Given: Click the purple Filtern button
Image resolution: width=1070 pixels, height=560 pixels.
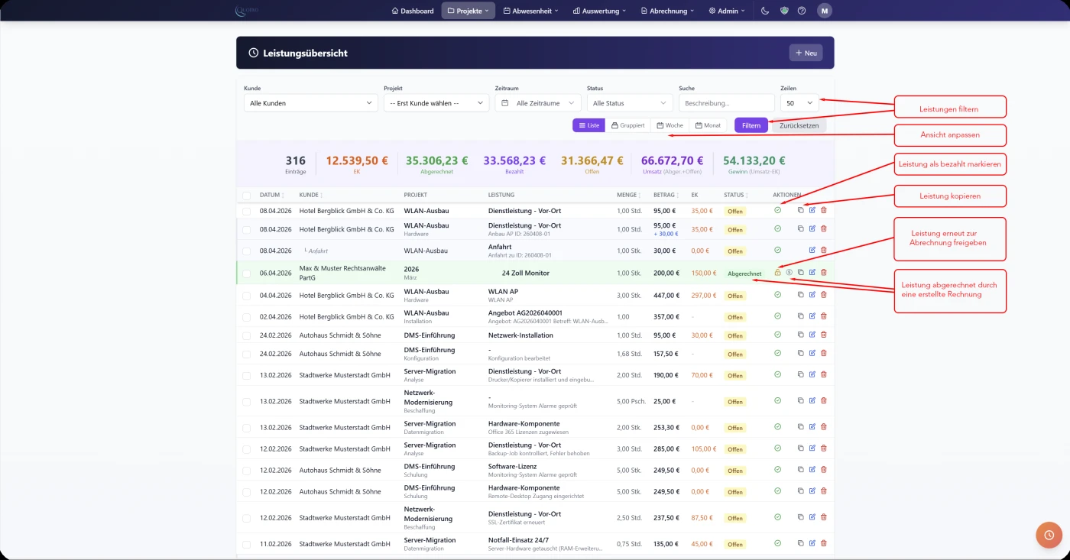Looking at the screenshot, I should [x=751, y=125].
